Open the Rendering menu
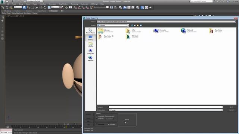Screen dimensions: 239x134 tap(74, 4)
